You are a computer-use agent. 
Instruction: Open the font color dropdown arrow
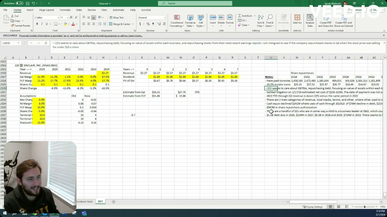[76, 24]
